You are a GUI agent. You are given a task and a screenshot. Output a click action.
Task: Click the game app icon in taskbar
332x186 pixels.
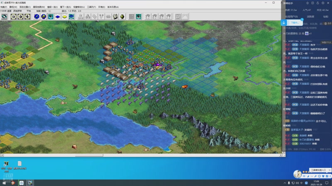[x=30, y=183]
